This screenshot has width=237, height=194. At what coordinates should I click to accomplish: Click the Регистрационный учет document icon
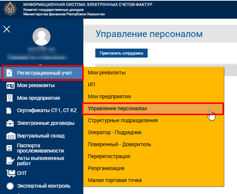(9, 73)
